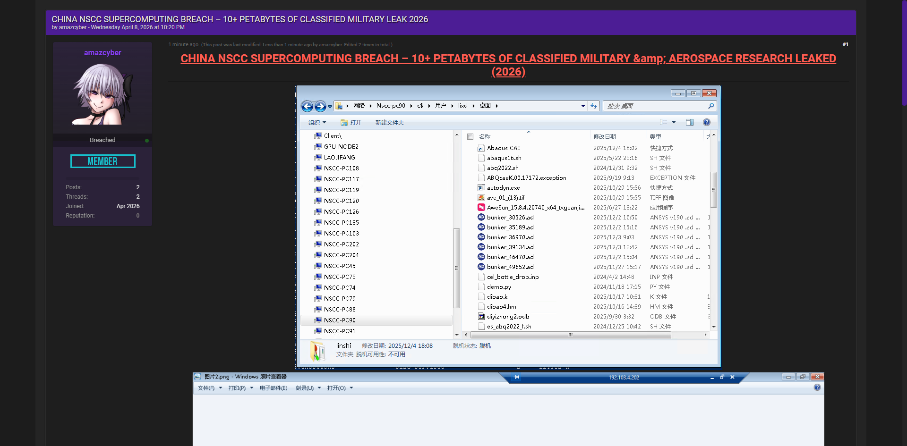Image resolution: width=907 pixels, height=446 pixels.
Task: Toggle the preview pane button in toolbar
Action: 689,122
